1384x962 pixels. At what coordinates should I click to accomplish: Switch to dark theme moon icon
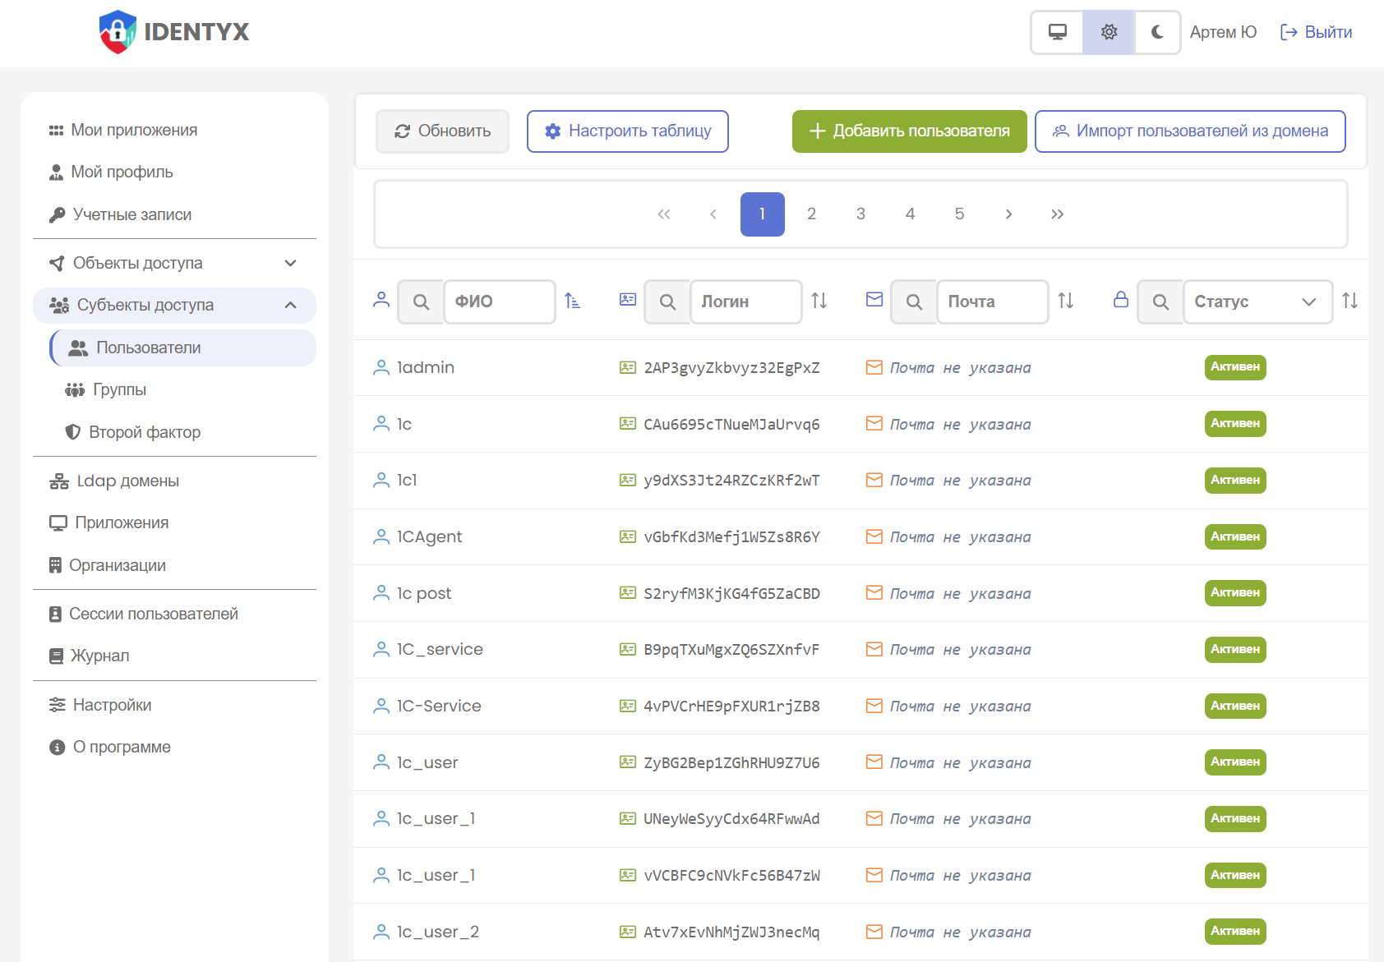(x=1157, y=32)
